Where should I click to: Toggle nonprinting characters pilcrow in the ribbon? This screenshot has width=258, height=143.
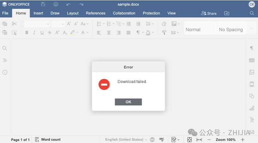pos(138,33)
